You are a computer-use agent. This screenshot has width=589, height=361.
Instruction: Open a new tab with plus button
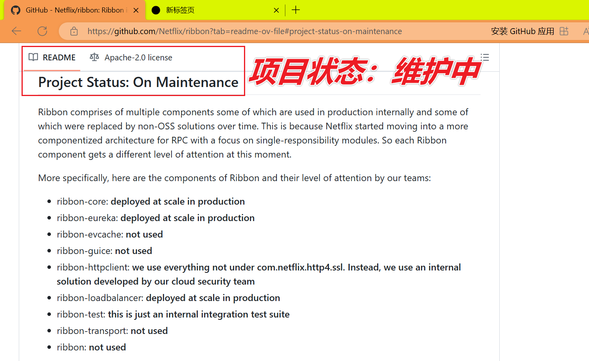[x=296, y=10]
